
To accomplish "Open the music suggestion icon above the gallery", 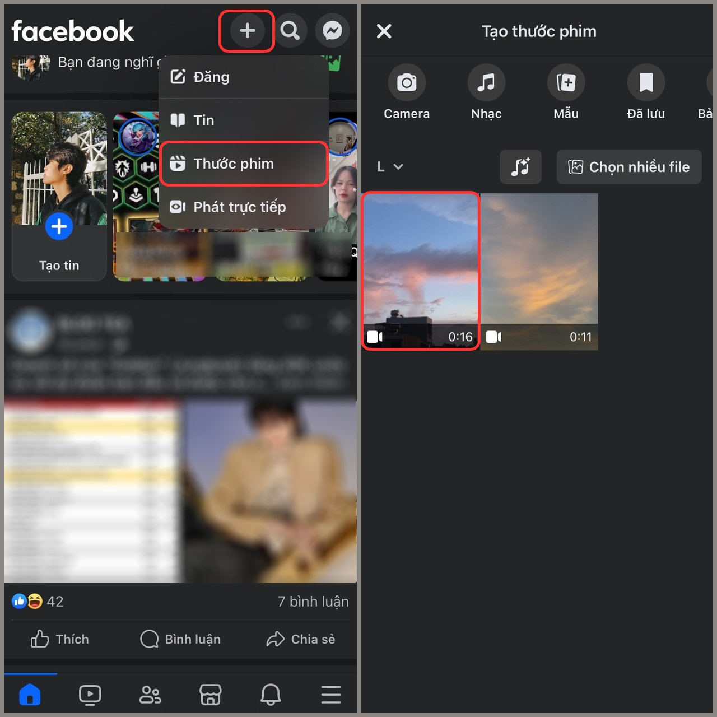I will [x=520, y=166].
